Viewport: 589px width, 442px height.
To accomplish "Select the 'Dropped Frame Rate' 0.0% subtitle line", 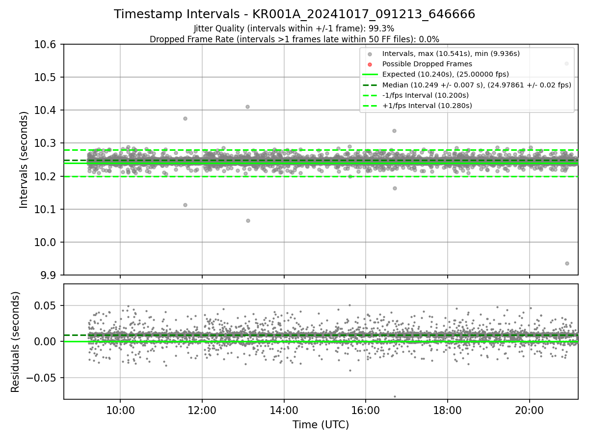I will coord(294,39).
